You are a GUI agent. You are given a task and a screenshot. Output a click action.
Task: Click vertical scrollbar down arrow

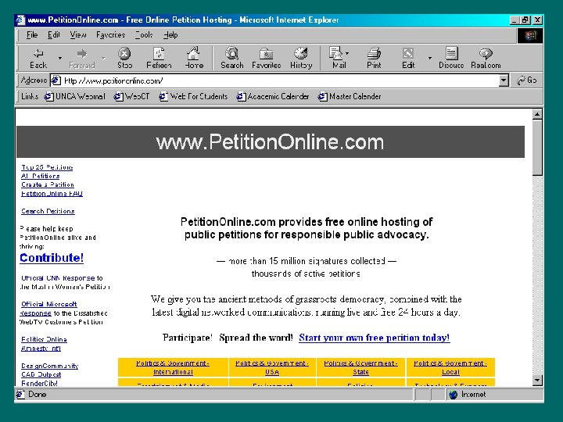(x=537, y=380)
